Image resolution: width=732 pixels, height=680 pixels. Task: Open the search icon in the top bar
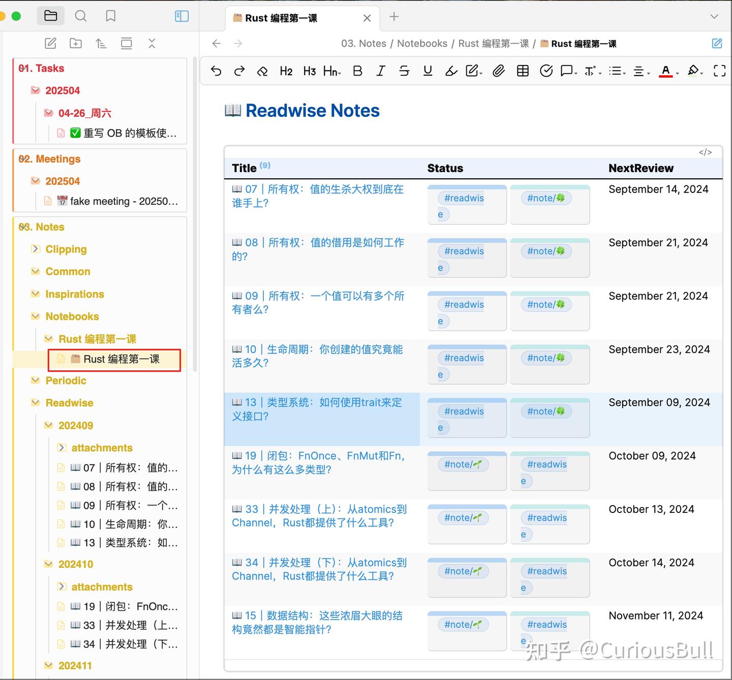pos(81,16)
